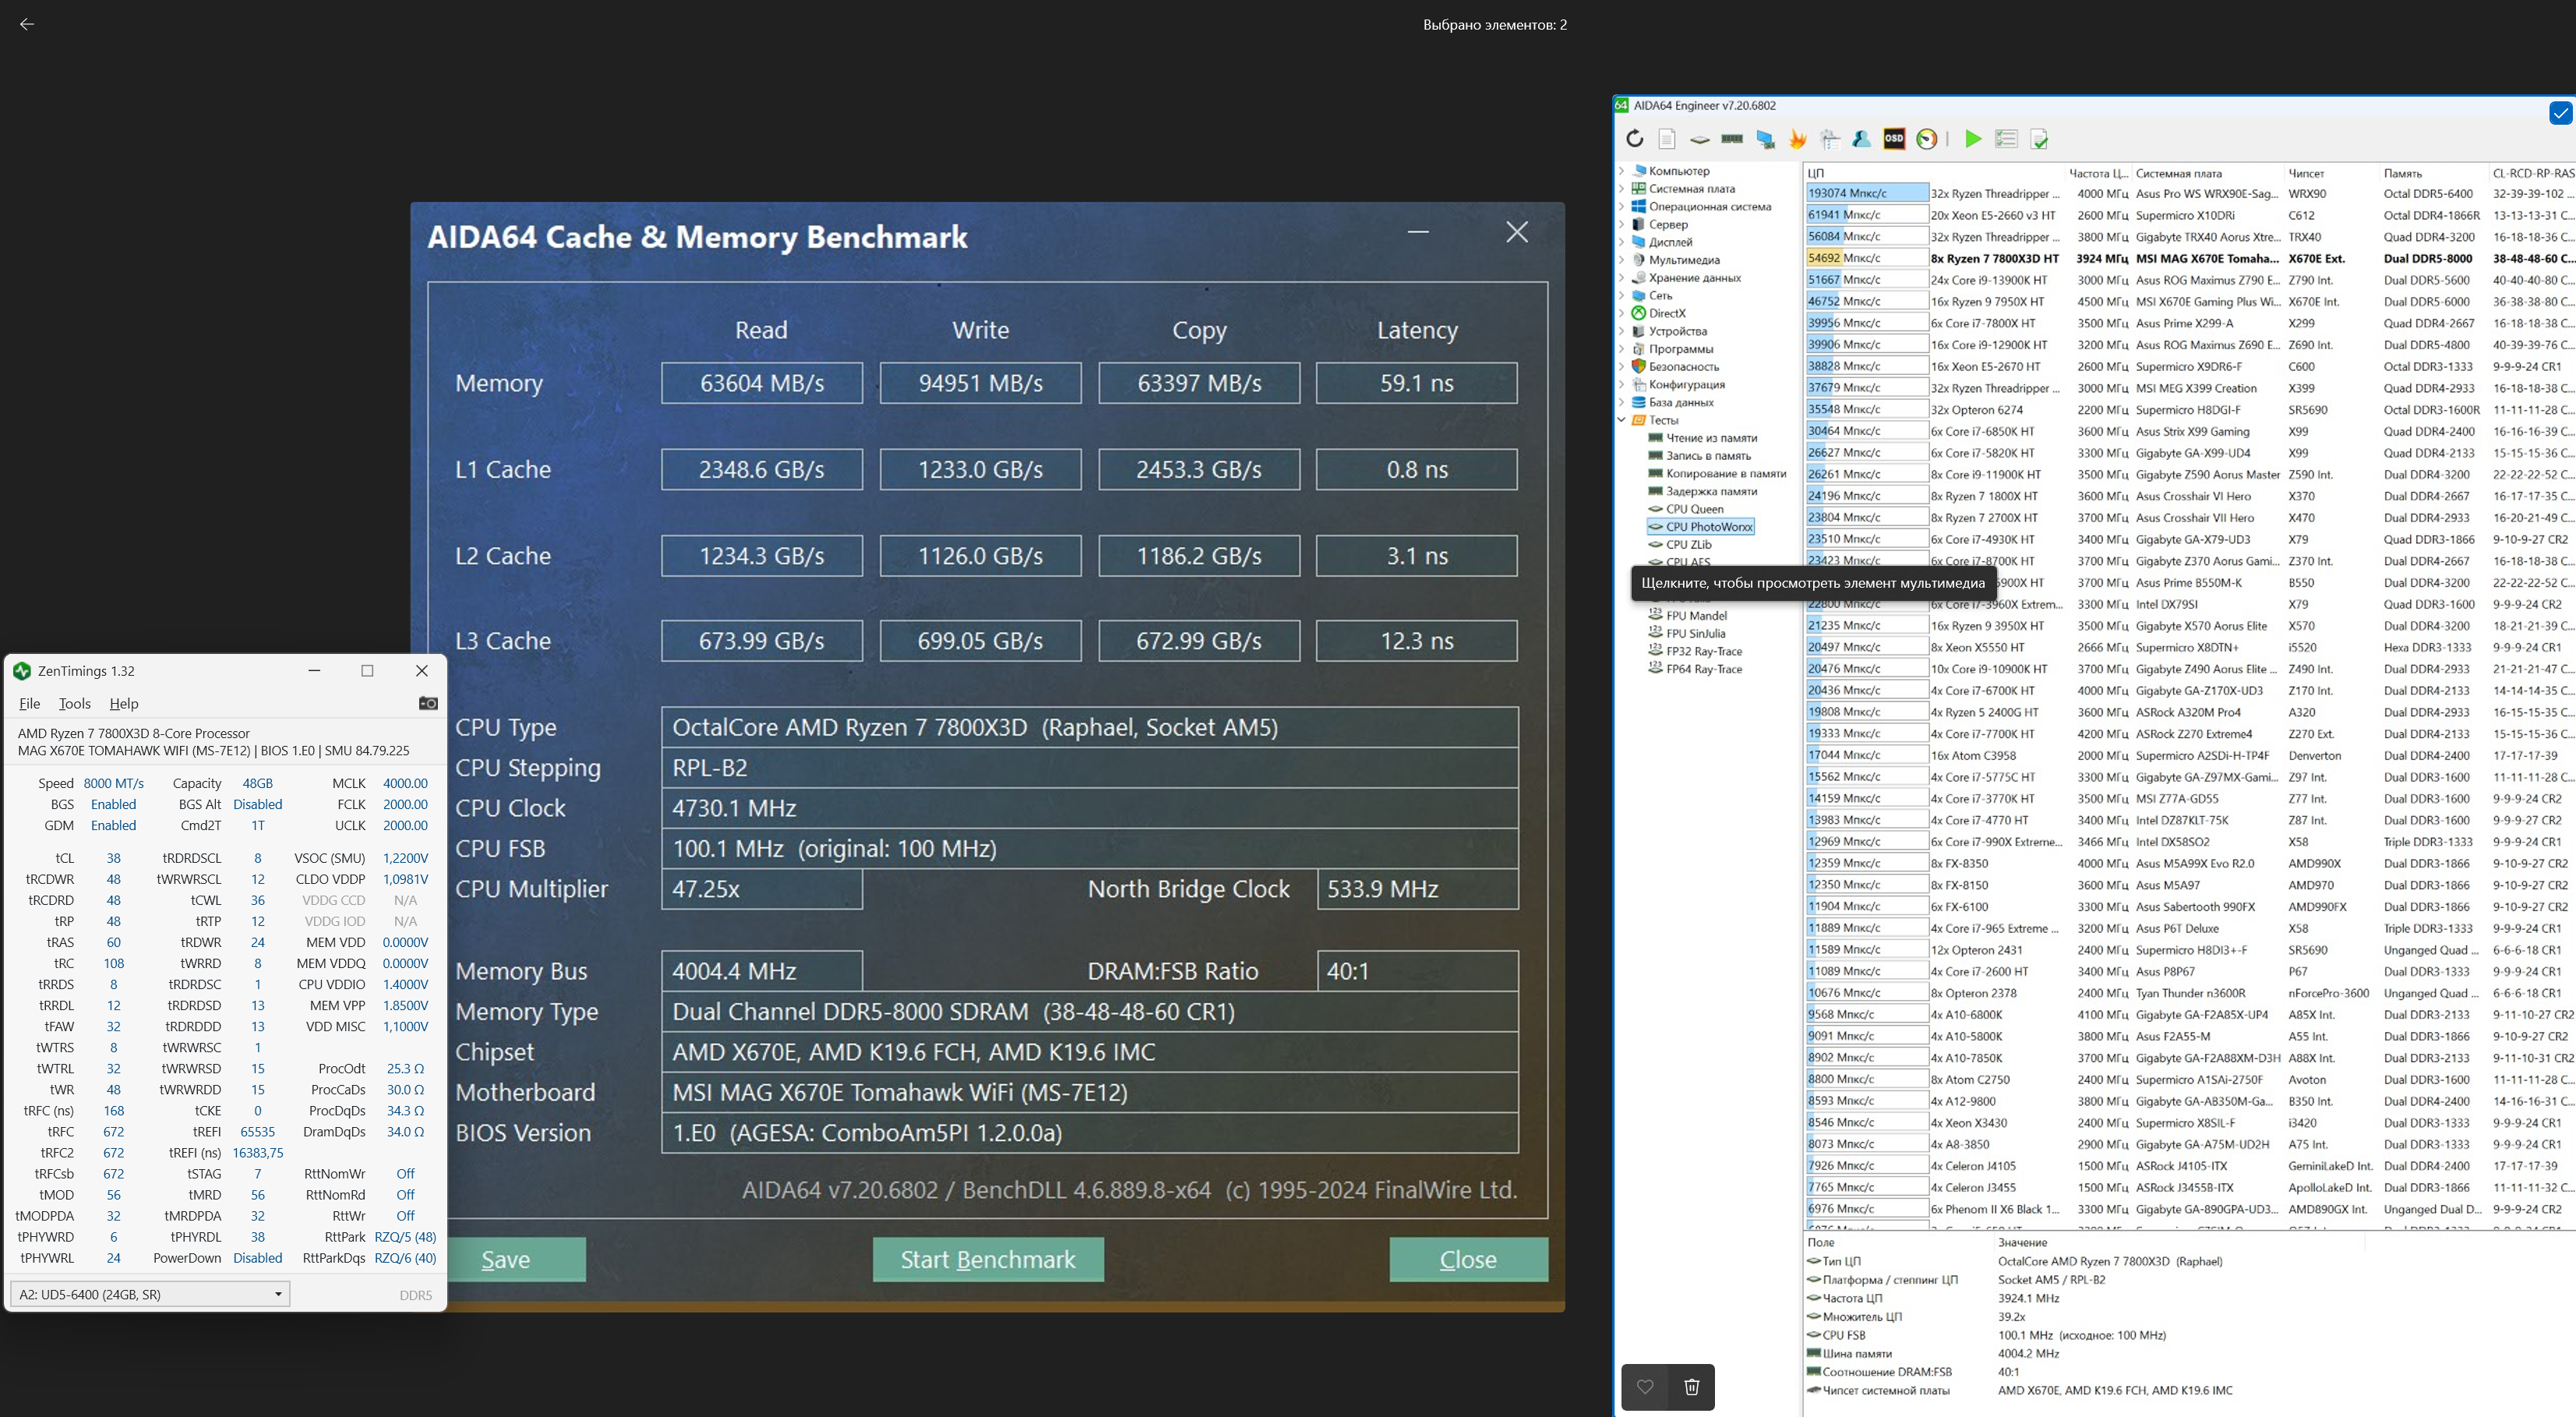Launch the flame system stability test icon
This screenshot has width=2576, height=1417.
[x=1798, y=139]
